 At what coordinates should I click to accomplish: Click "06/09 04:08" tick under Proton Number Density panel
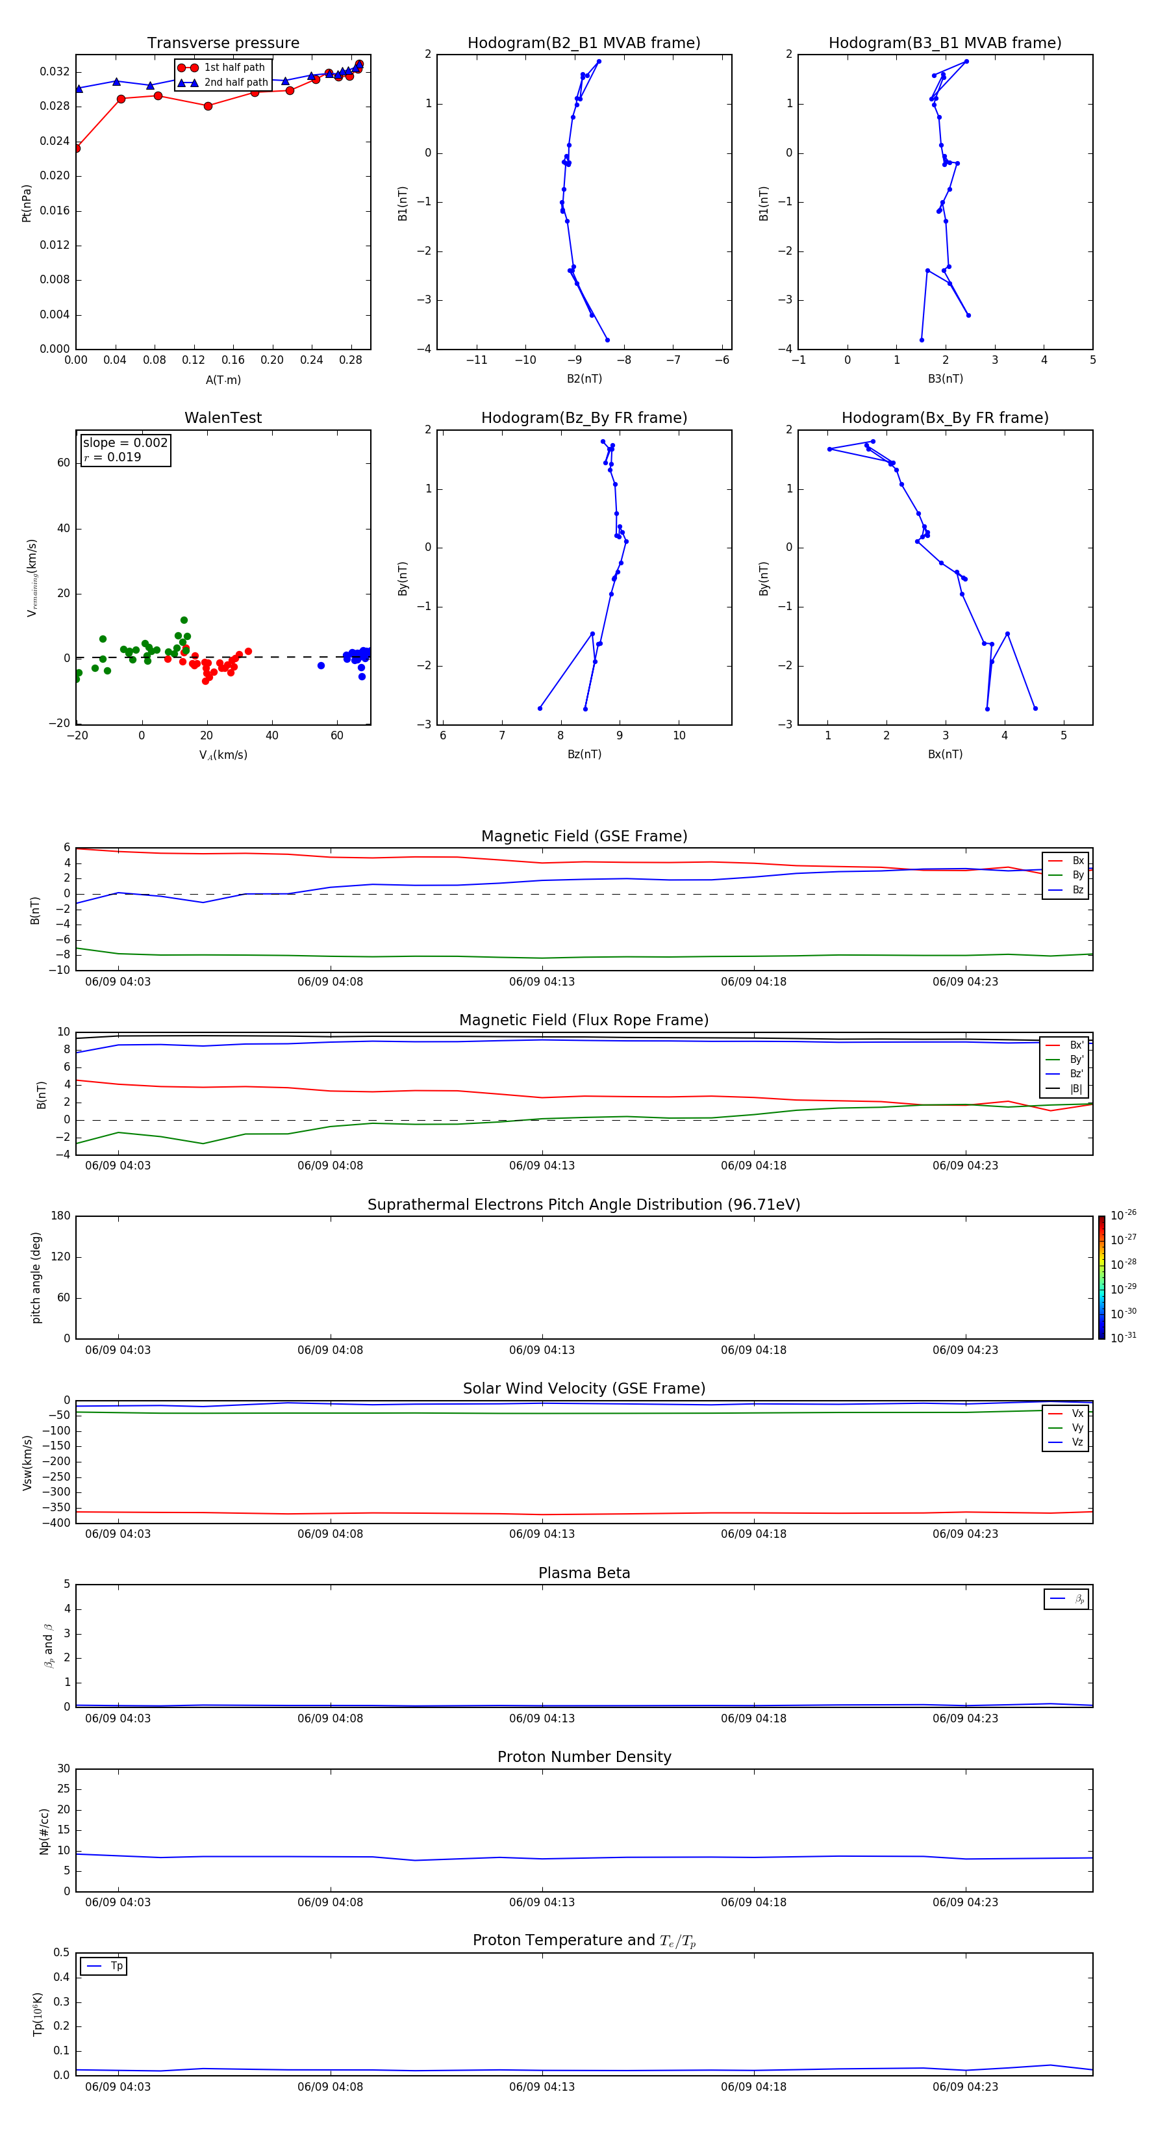click(331, 1902)
